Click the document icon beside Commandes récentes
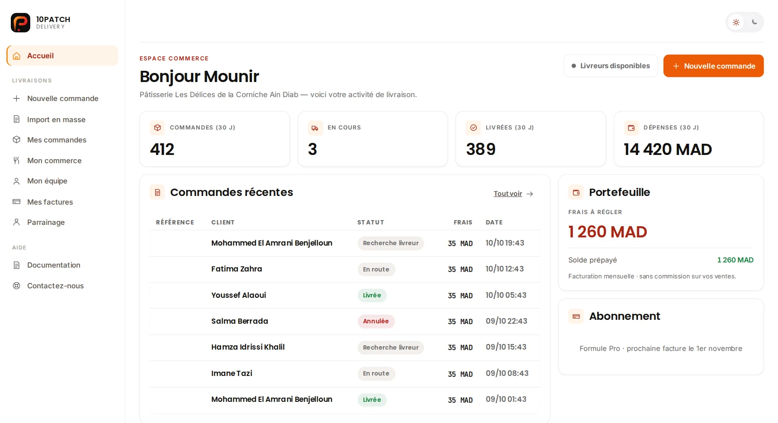Viewport: 778px width, 423px height. coord(157,193)
